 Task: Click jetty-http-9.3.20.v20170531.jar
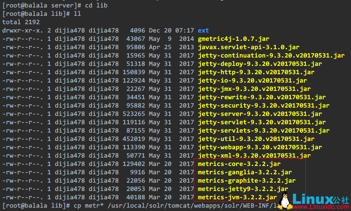[256, 72]
